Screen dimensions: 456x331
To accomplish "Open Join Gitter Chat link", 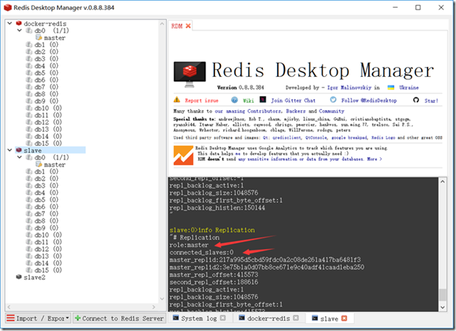I will (x=293, y=100).
